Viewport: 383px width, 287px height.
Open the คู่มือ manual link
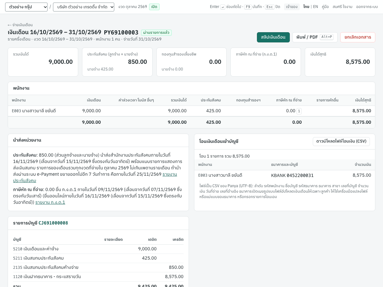[325, 7]
